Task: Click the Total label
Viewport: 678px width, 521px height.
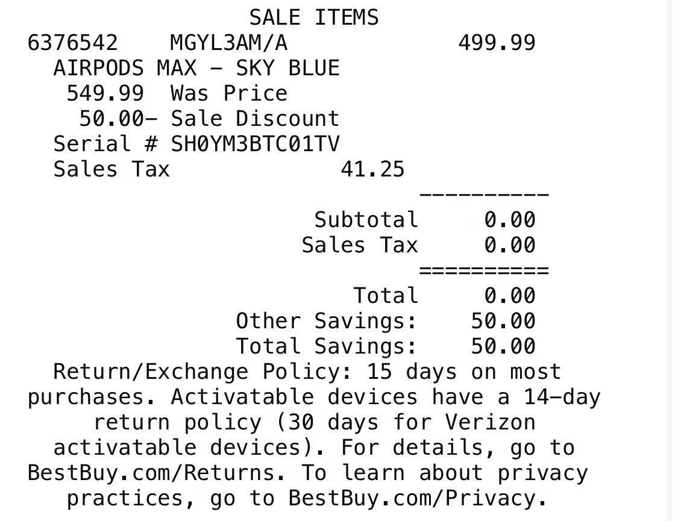Action: point(386,296)
